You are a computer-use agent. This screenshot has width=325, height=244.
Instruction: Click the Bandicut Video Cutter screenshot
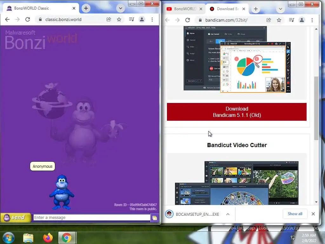[x=237, y=183]
